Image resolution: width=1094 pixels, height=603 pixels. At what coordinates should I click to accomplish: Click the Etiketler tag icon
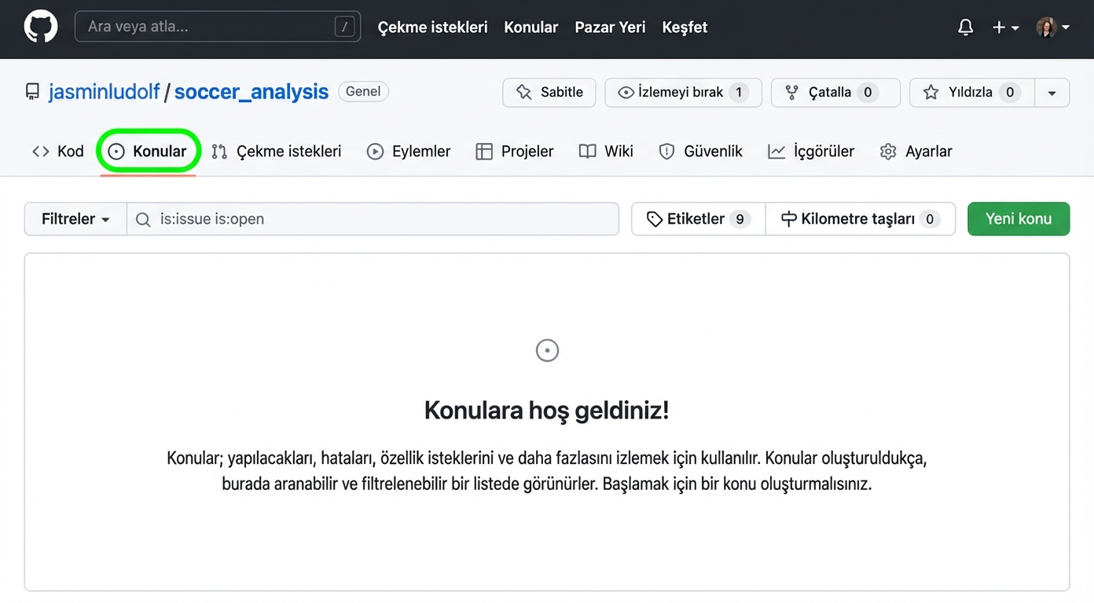[655, 219]
